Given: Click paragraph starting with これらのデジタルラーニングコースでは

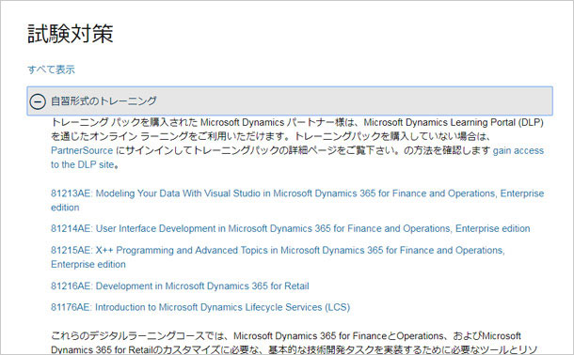Looking at the screenshot, I should 294,343.
